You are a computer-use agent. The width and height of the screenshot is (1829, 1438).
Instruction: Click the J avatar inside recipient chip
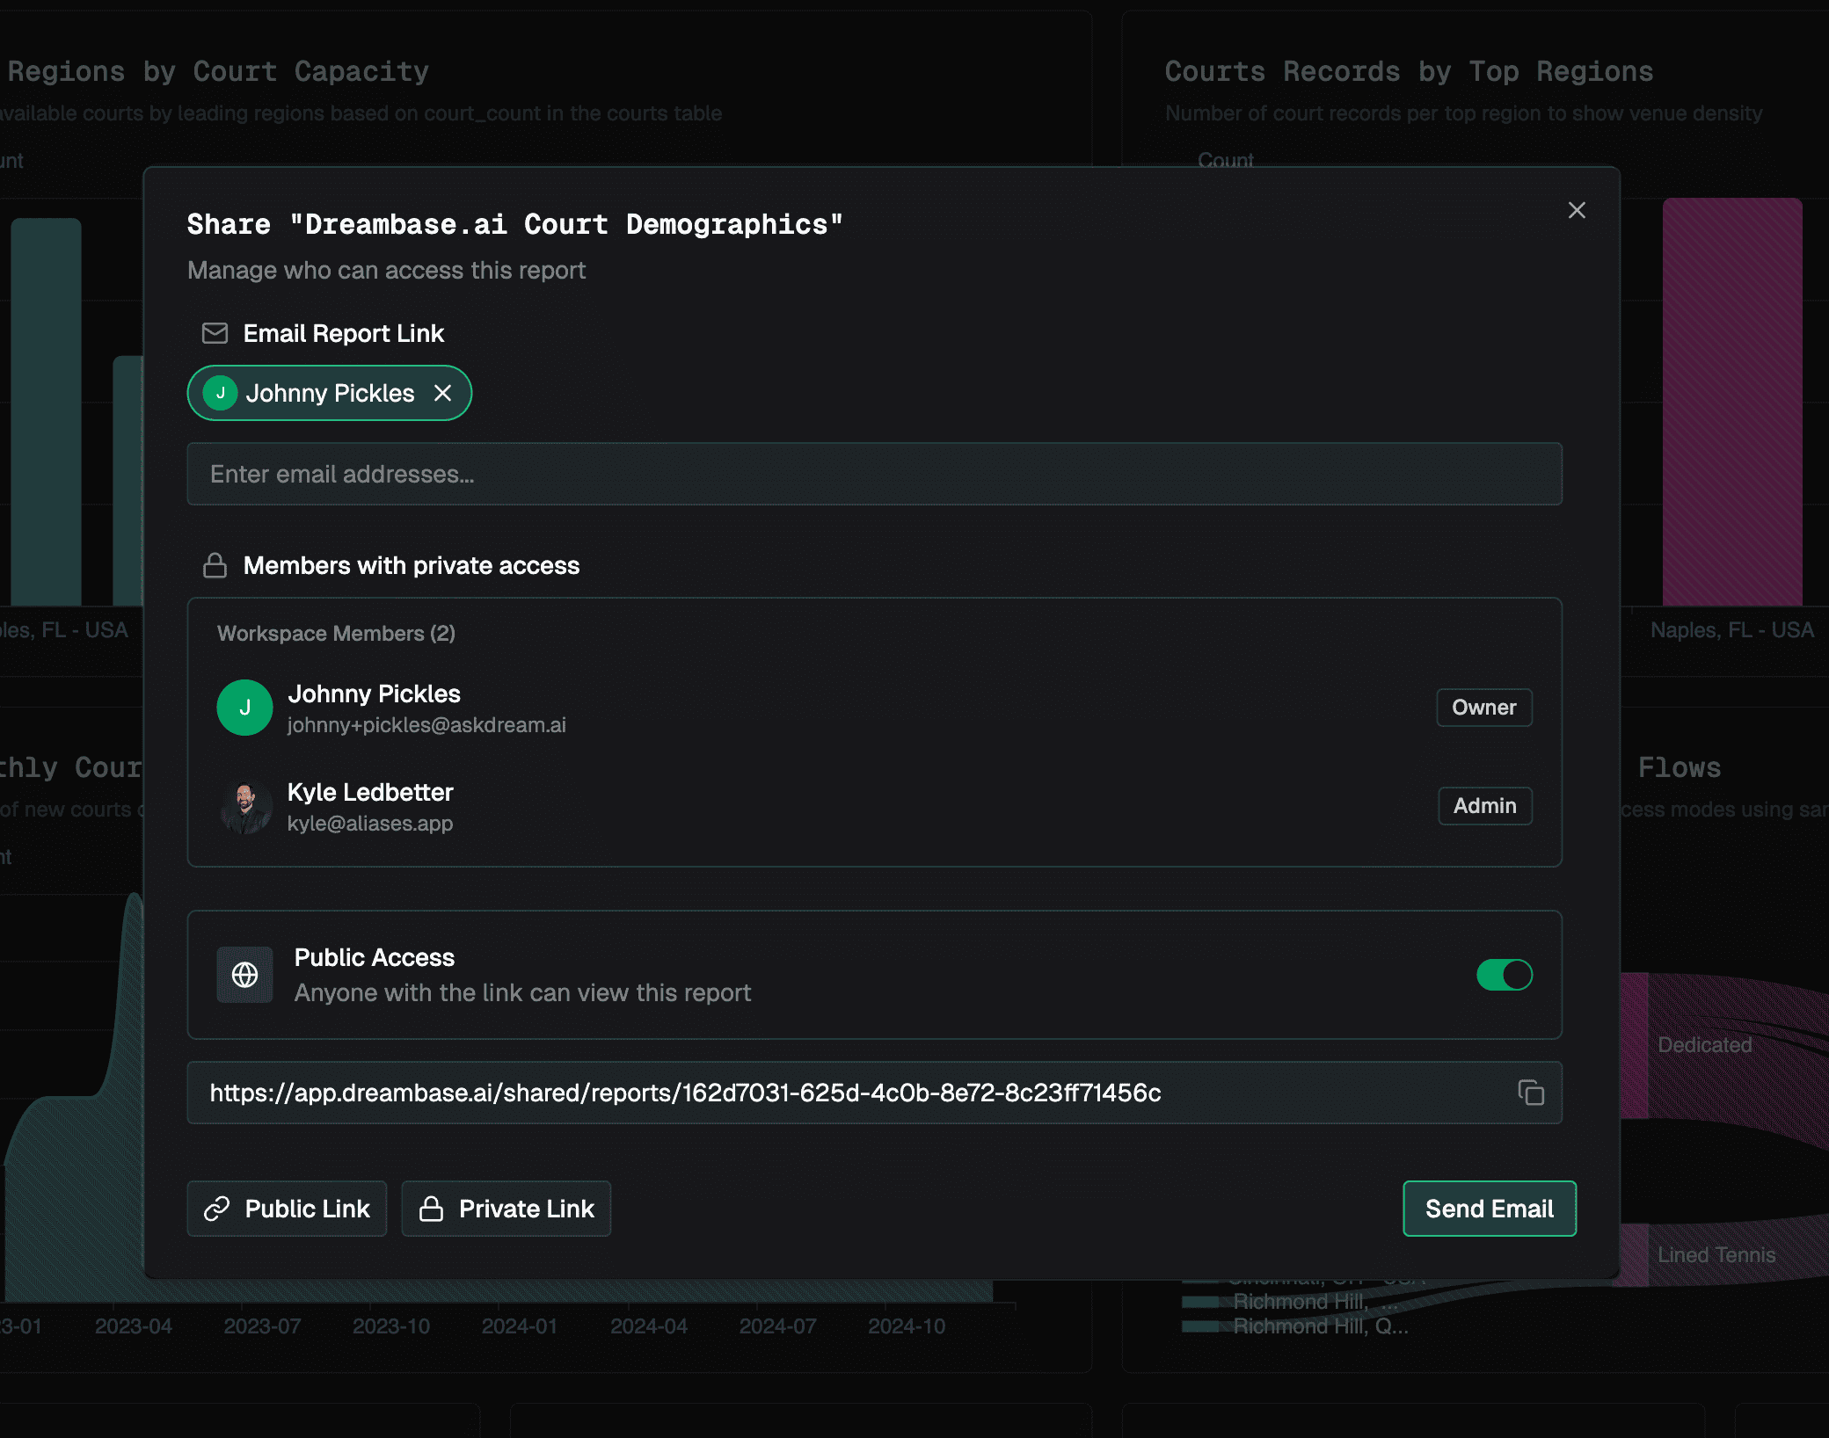point(221,393)
